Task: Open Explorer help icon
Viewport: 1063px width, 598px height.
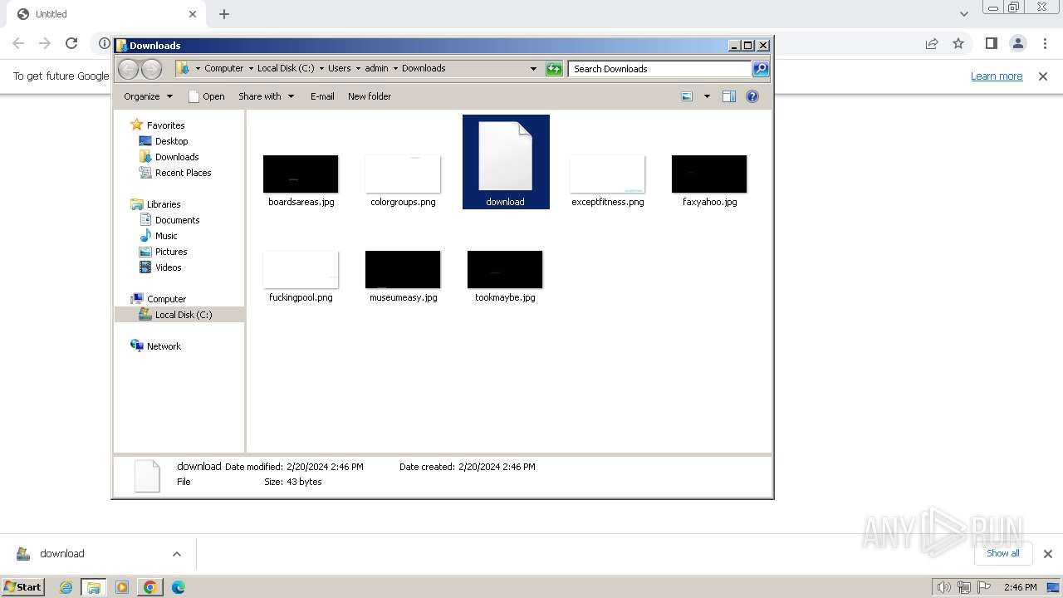Action: coord(752,96)
